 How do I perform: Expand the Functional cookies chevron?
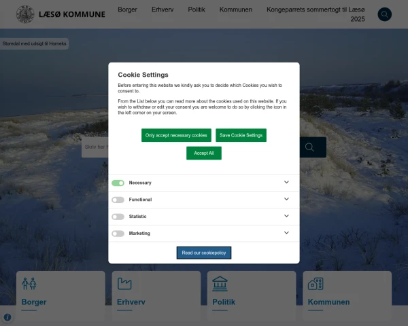click(286, 199)
